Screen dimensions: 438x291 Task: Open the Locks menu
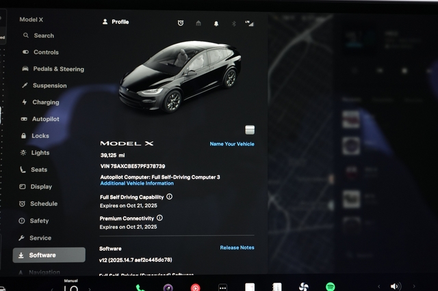click(x=35, y=136)
